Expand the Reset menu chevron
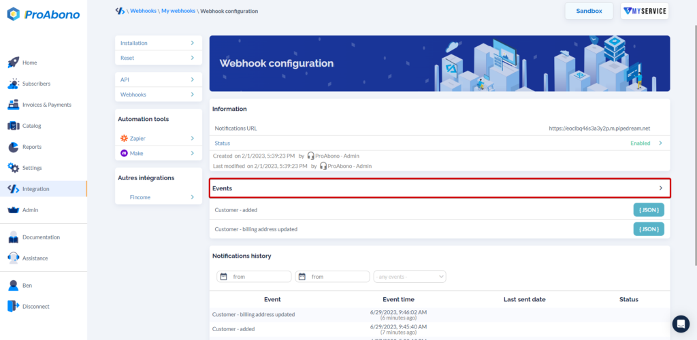This screenshot has height=340, width=697. (x=193, y=58)
